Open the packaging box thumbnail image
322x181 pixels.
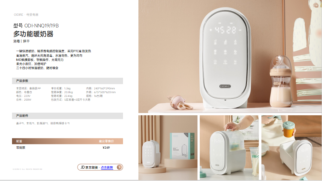[x=168, y=148]
